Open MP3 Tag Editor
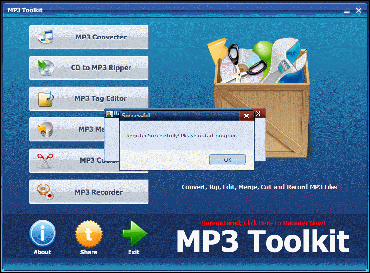Viewport: 370px width, 273px height. (x=89, y=98)
